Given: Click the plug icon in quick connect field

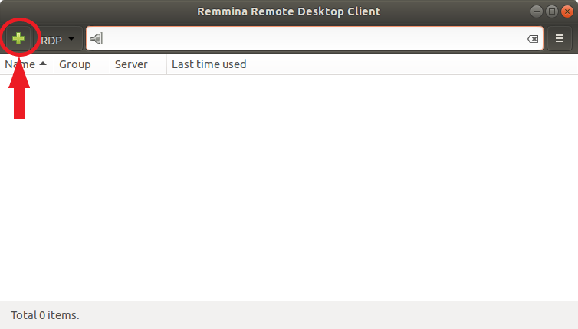Looking at the screenshot, I should point(97,38).
